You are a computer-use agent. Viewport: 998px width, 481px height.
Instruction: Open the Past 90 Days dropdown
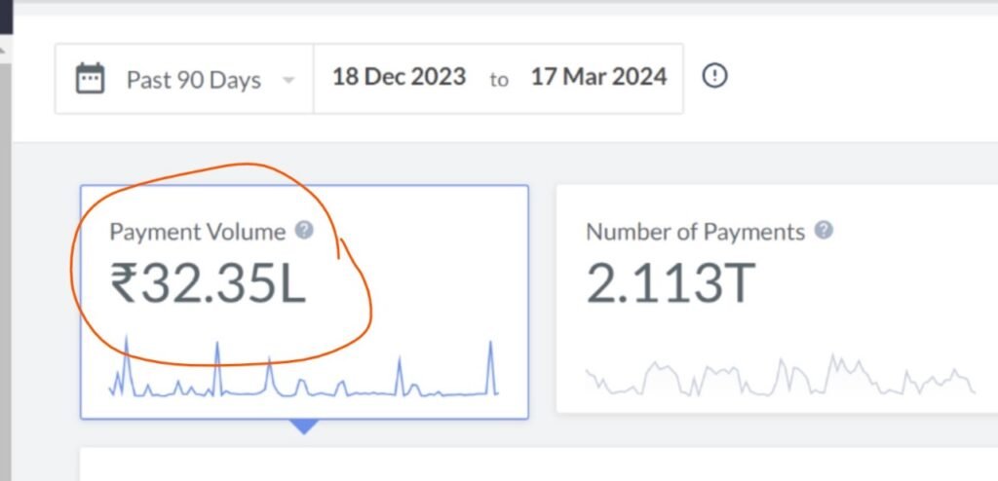pos(193,80)
